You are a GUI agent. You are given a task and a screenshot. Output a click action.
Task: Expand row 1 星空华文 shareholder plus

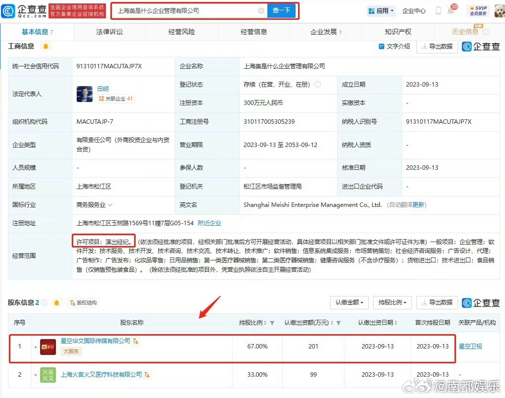(36, 347)
